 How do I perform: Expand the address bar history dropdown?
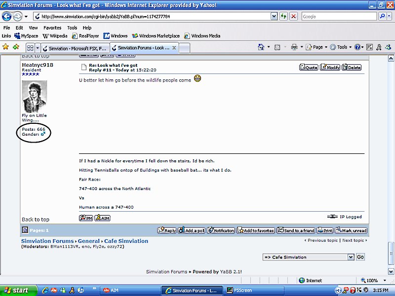(x=274, y=17)
